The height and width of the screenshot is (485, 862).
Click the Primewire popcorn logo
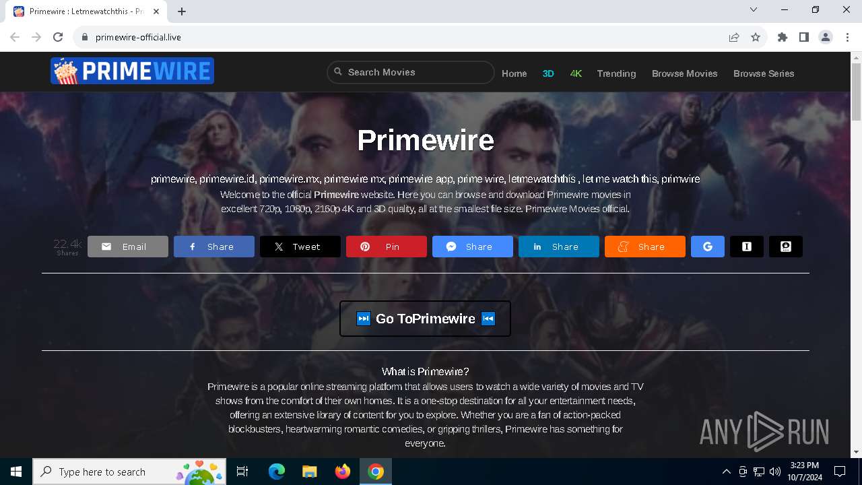(132, 71)
